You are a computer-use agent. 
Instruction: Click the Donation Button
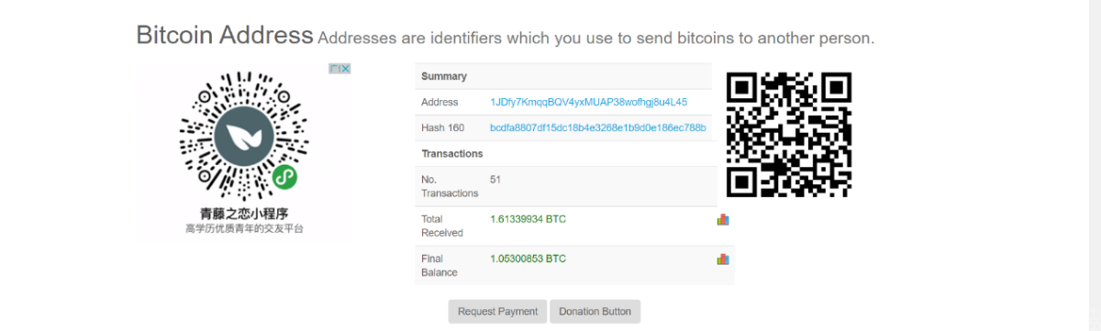click(595, 312)
